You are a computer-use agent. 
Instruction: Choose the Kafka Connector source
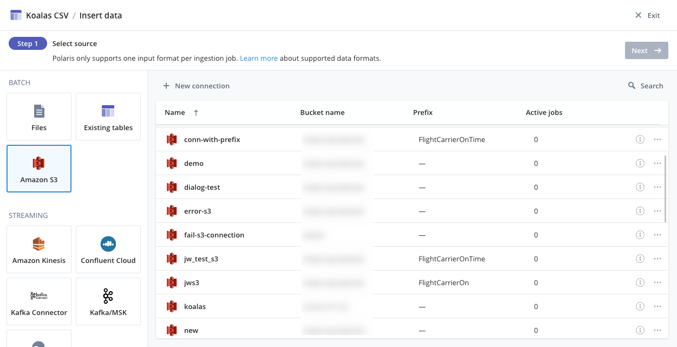(x=38, y=301)
